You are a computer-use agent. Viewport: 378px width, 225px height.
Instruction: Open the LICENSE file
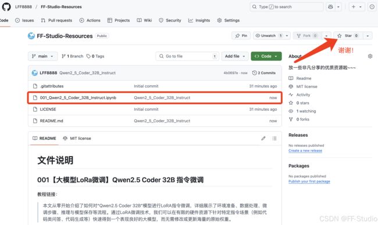pyautogui.click(x=48, y=109)
